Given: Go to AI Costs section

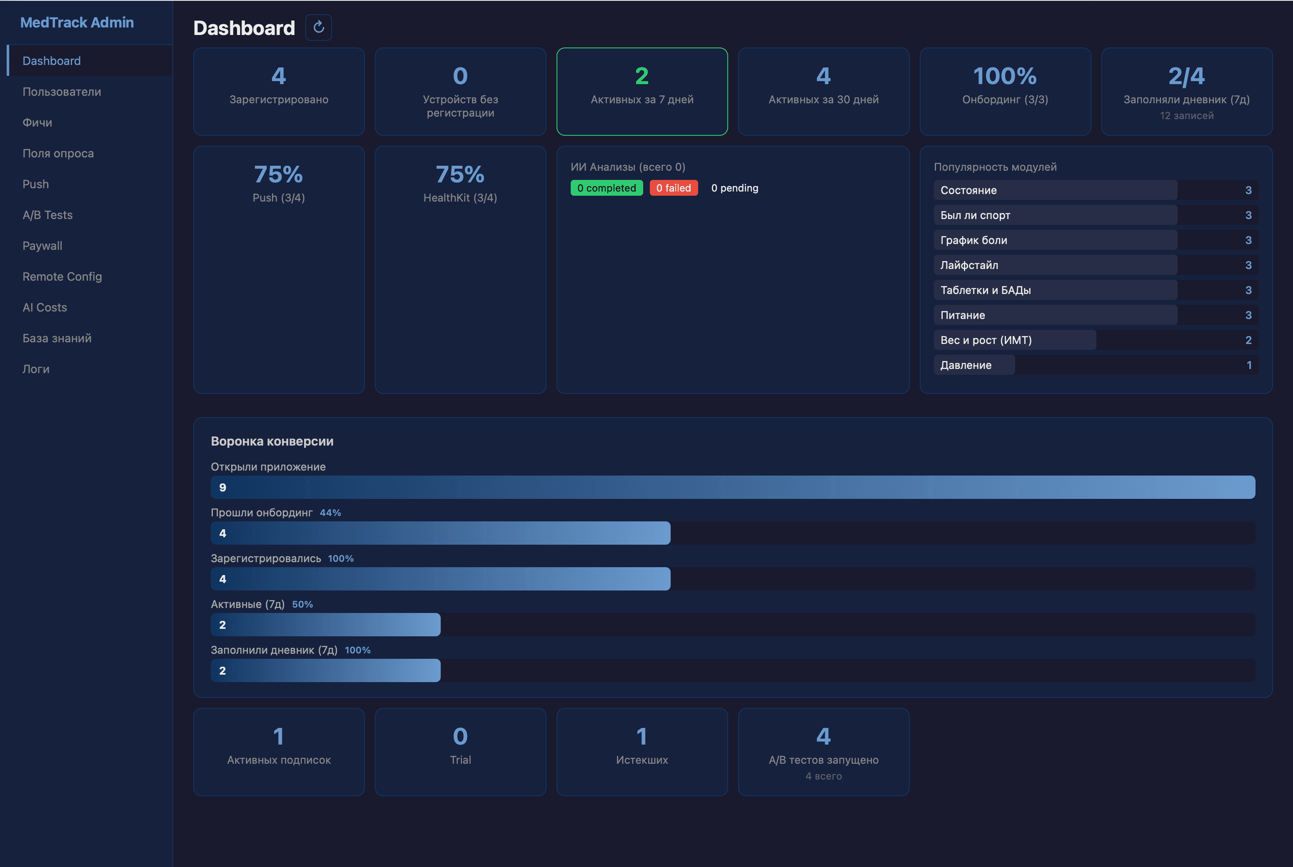Looking at the screenshot, I should pyautogui.click(x=44, y=307).
